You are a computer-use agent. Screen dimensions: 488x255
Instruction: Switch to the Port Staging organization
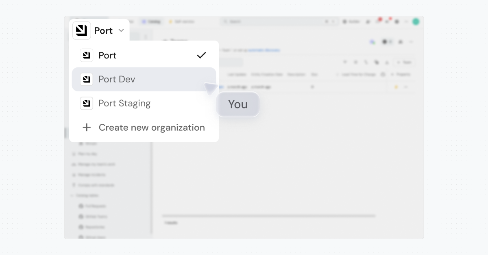144,103
